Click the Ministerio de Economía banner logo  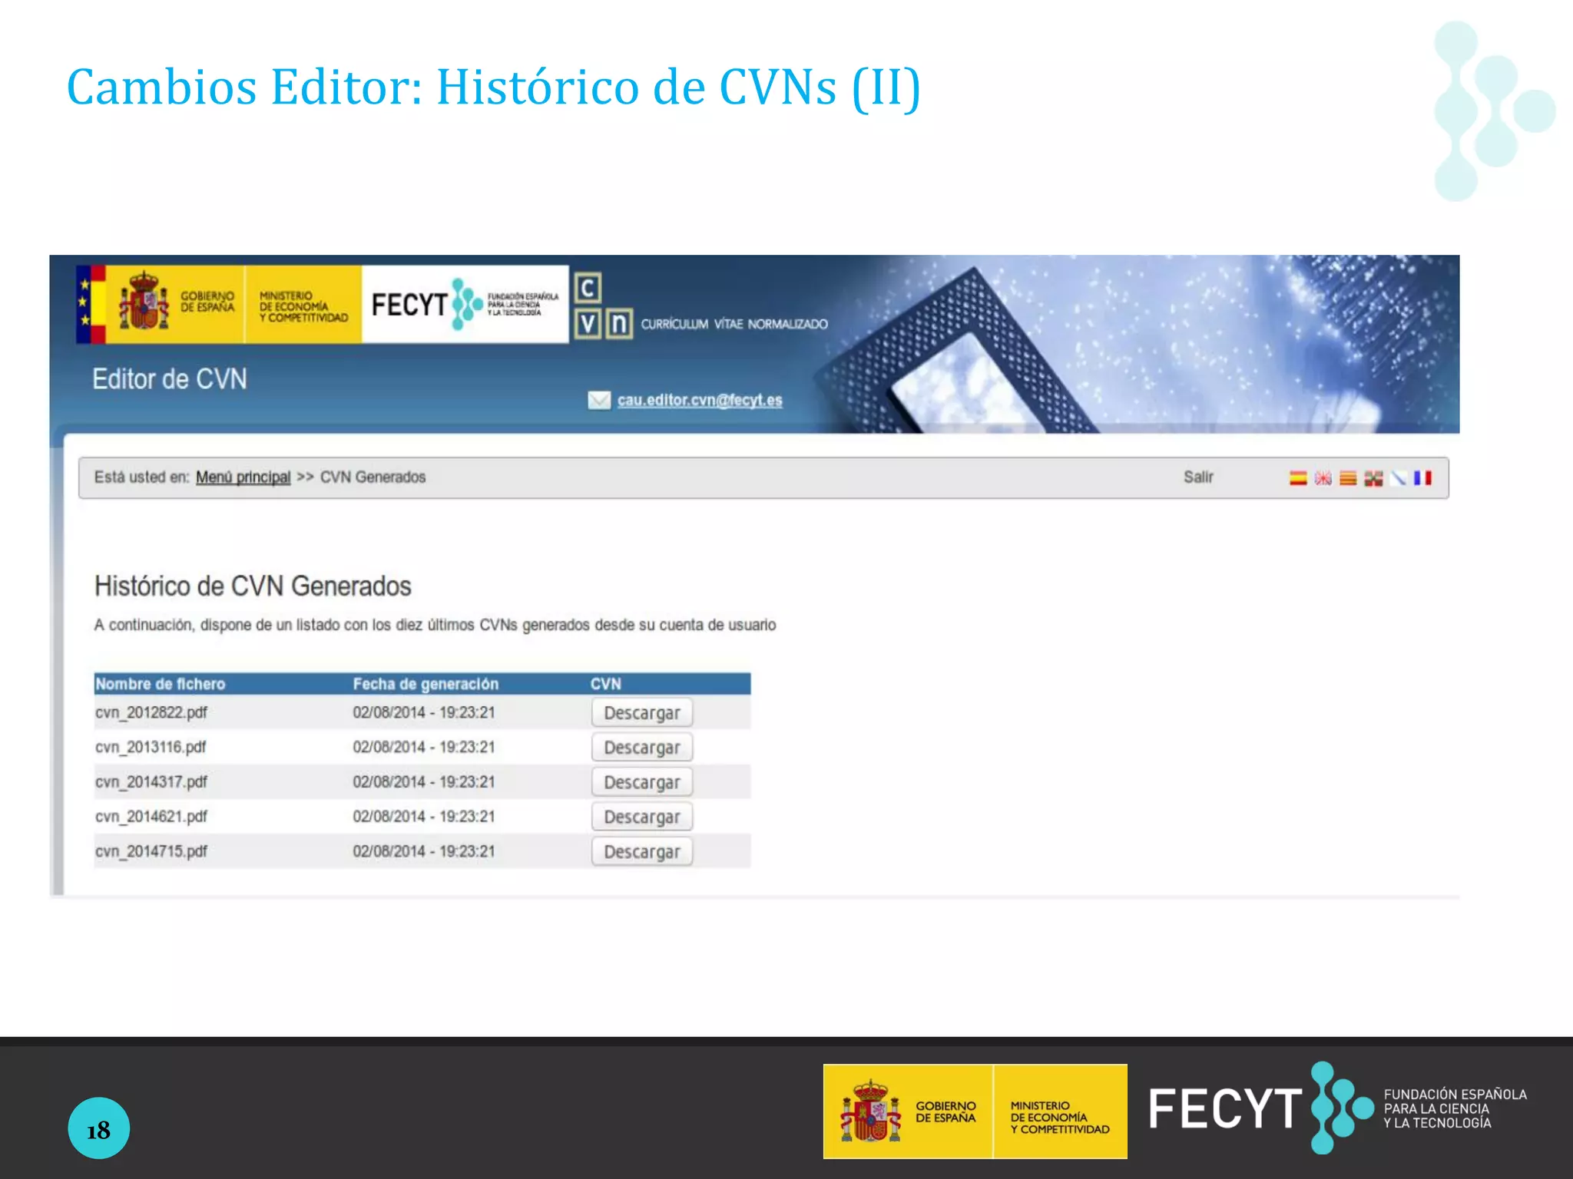(303, 305)
